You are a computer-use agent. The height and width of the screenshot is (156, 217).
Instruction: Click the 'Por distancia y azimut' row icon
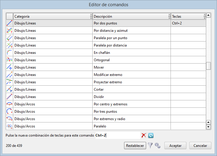click(x=9, y=31)
